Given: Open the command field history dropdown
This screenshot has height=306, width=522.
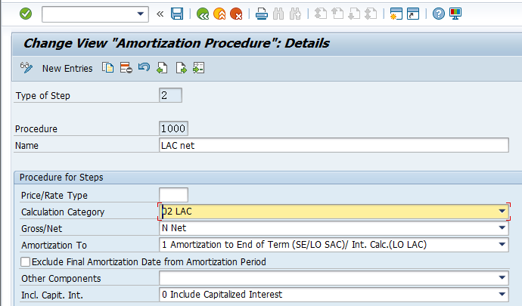Looking at the screenshot, I should click(x=141, y=14).
